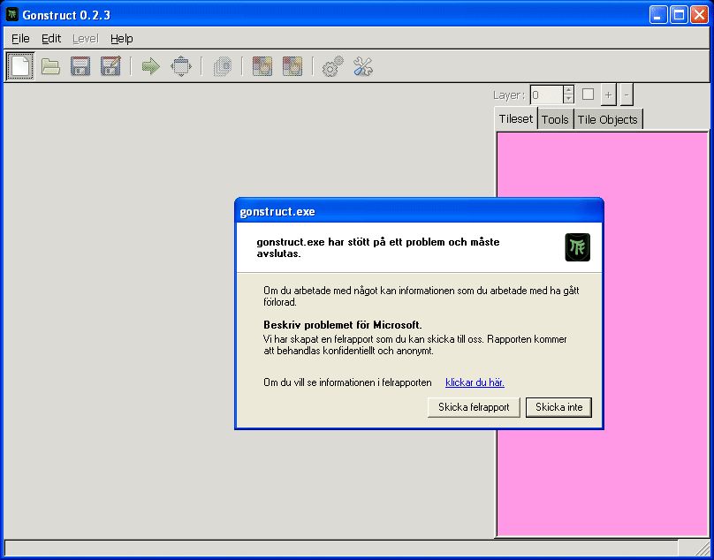
Task: Toggle the checkbox next to the Layer field
Action: tap(588, 95)
